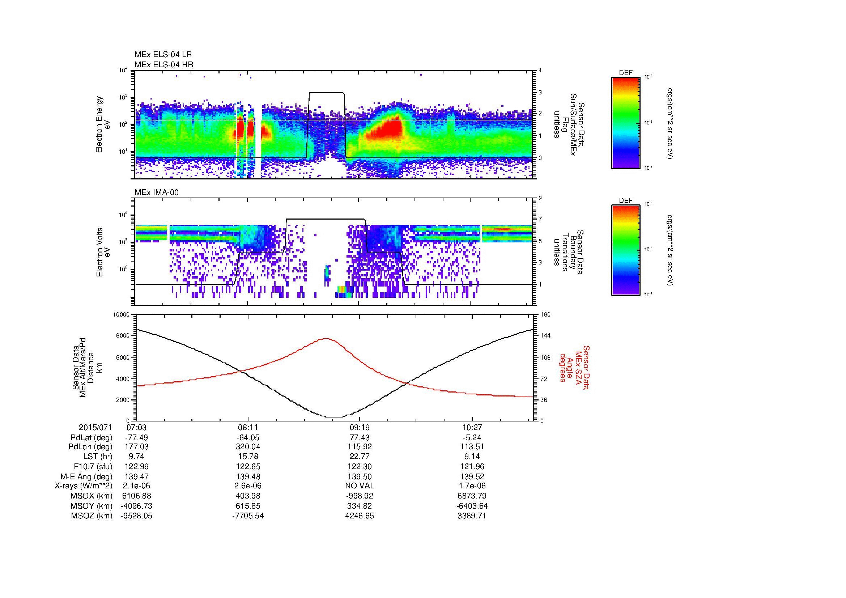Click the red 'MEx SZA Angle degrees' axis label
Viewport: 846px width, 598px height.
coord(574,367)
